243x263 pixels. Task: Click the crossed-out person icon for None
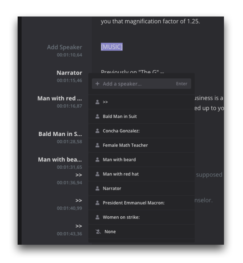[x=98, y=232]
